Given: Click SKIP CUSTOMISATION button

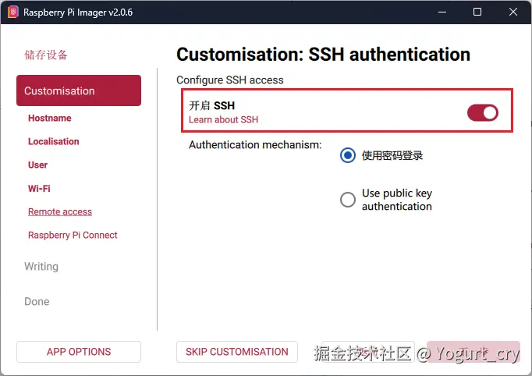Looking at the screenshot, I should click(237, 352).
